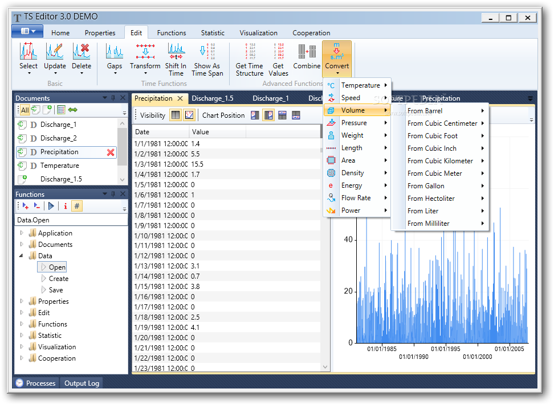Choose From Cubic Meter in Volume submenu
The image size is (554, 405).
click(x=435, y=173)
